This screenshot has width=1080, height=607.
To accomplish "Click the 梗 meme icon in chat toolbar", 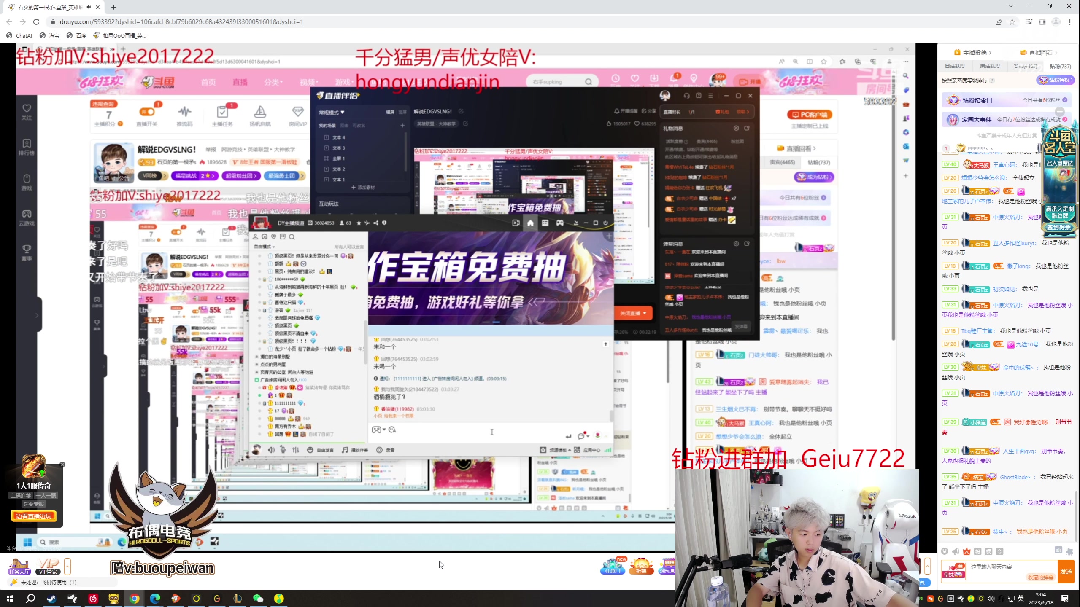I will [x=988, y=551].
